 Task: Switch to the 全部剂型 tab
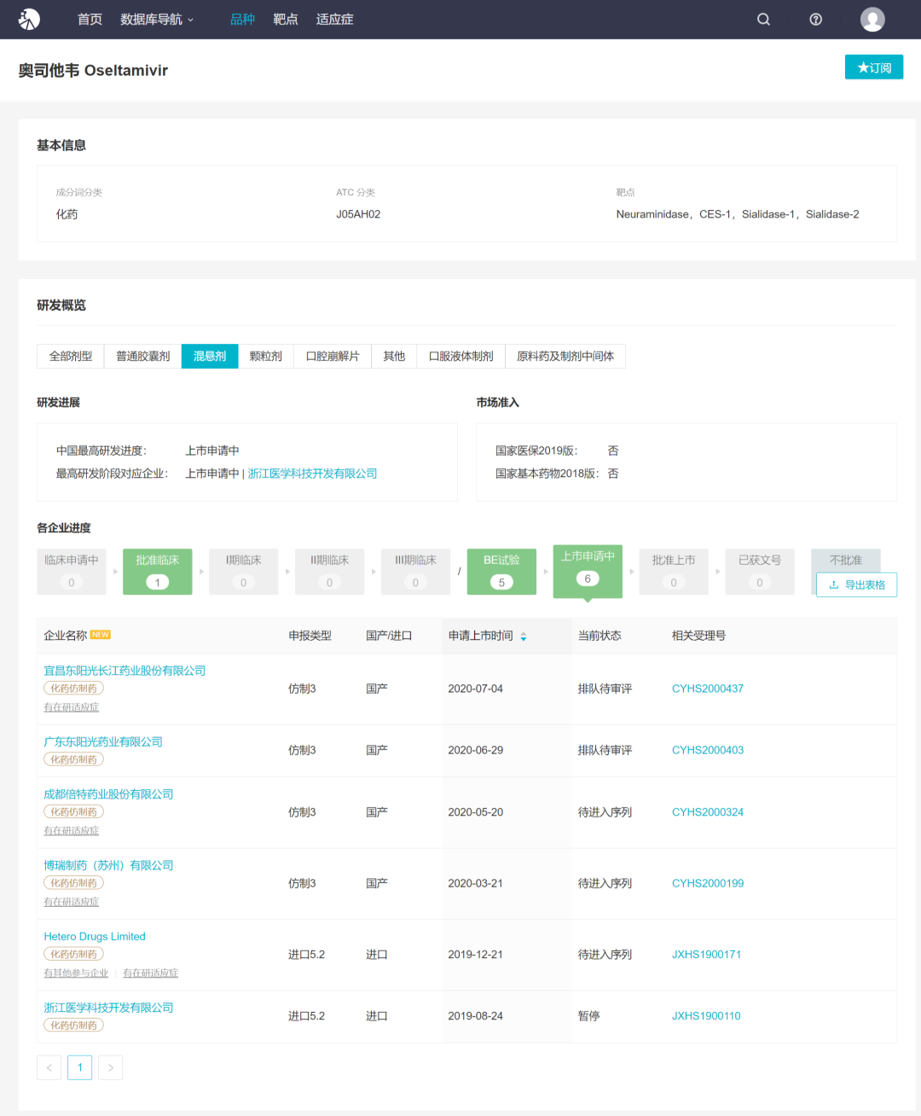[x=71, y=356]
